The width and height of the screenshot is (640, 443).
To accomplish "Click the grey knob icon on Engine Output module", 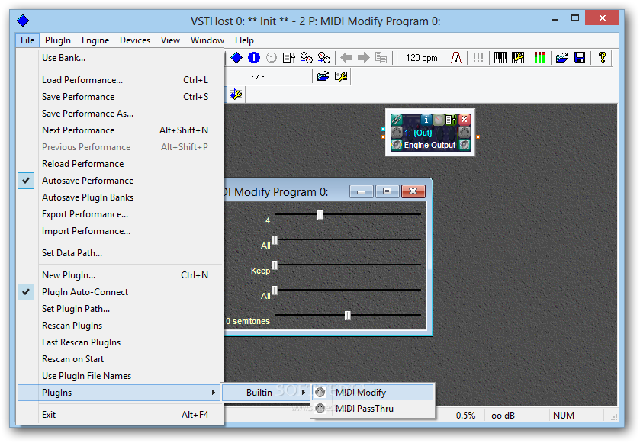I will click(439, 120).
